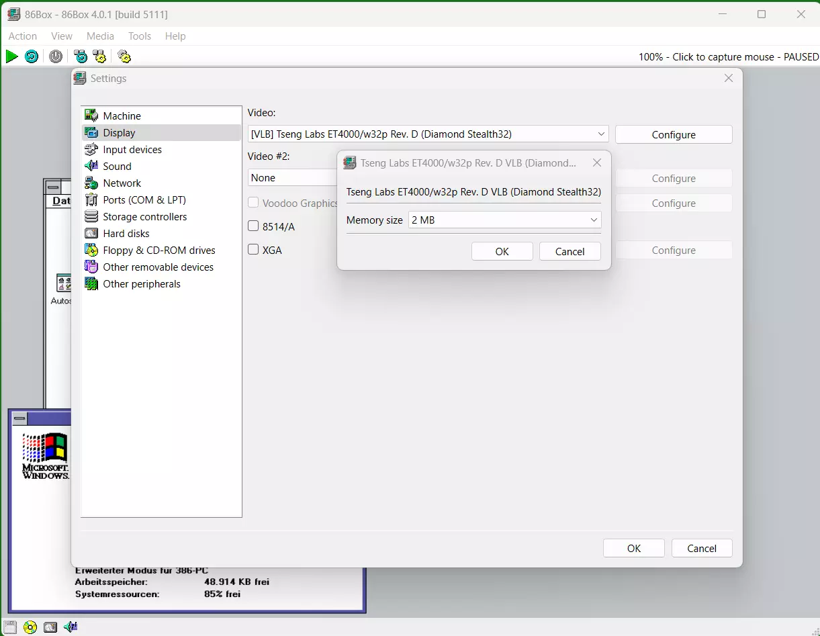Screen dimensions: 820x636
Task: Click Configure in the XGA row
Action: 674,250
